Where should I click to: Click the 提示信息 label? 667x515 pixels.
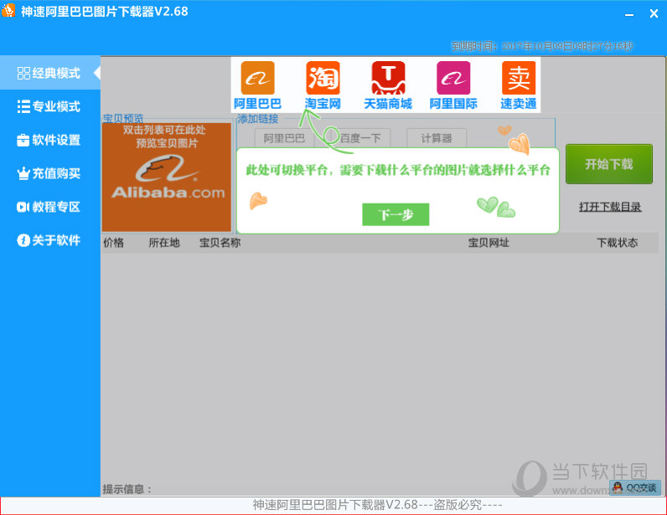tap(127, 489)
